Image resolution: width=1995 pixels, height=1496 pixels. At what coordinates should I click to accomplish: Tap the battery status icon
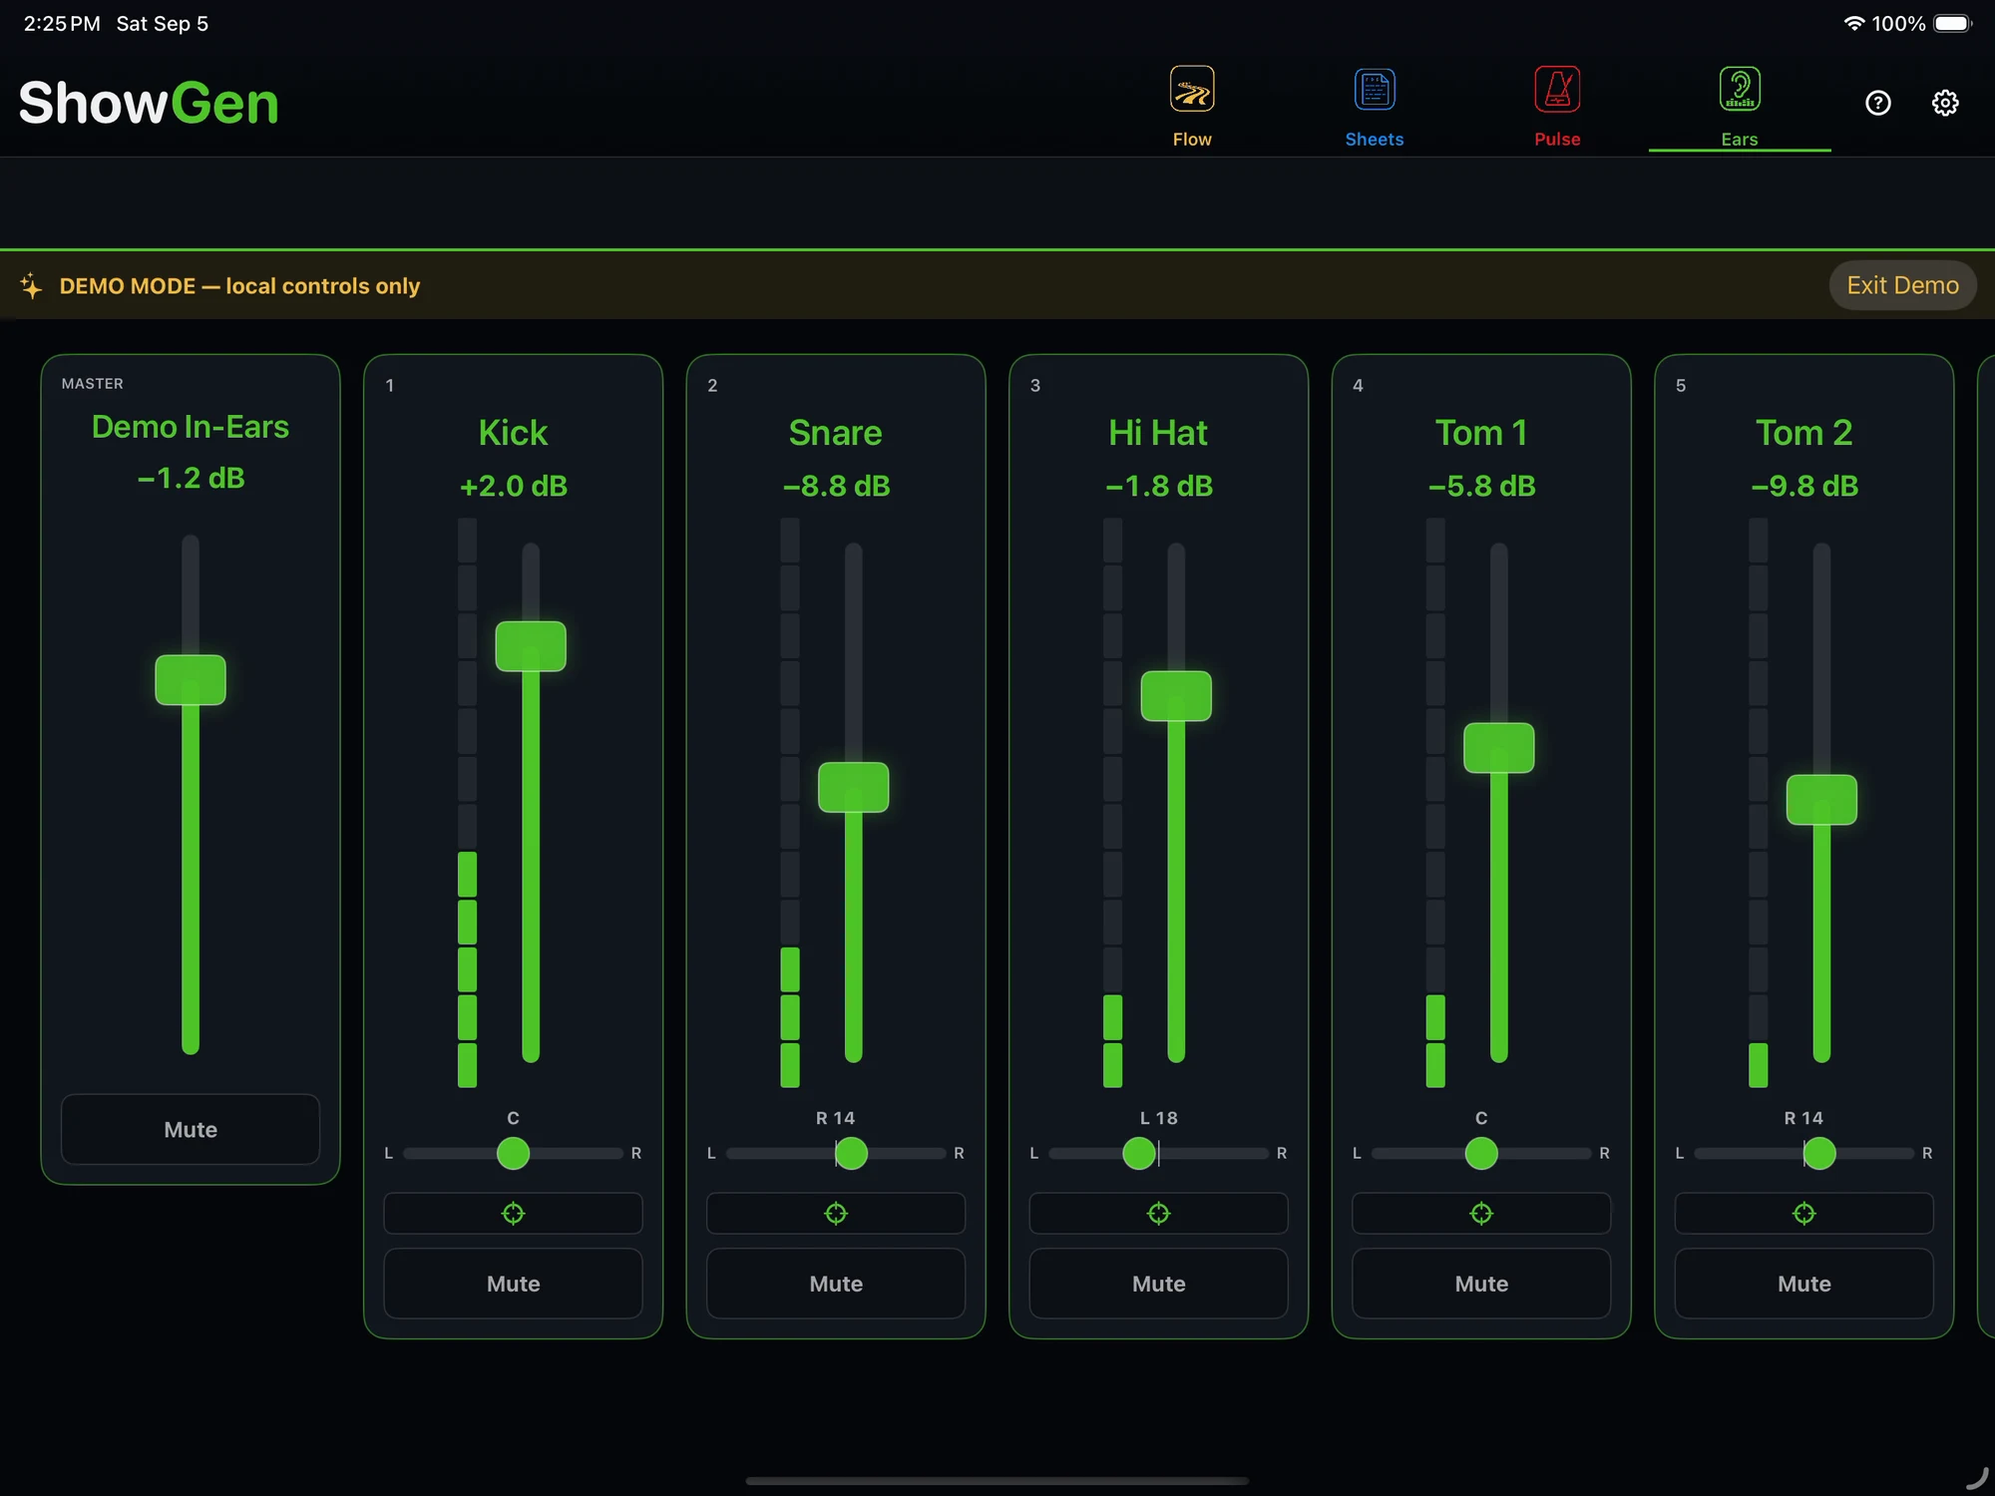(1953, 23)
